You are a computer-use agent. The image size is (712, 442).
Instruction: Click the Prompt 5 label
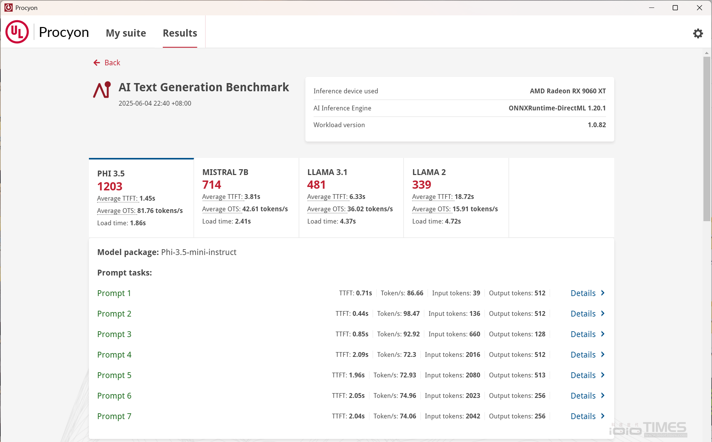114,375
